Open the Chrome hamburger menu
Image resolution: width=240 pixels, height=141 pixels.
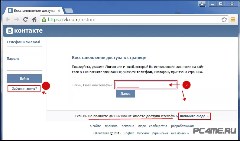(233, 19)
